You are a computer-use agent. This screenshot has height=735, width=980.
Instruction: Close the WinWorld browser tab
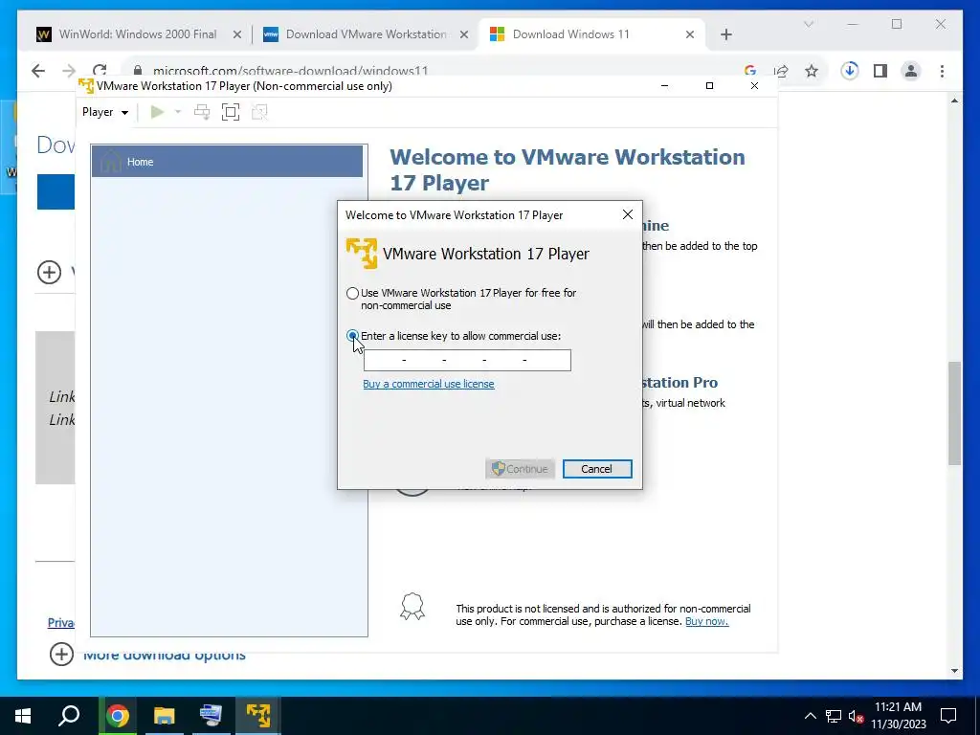pos(237,34)
